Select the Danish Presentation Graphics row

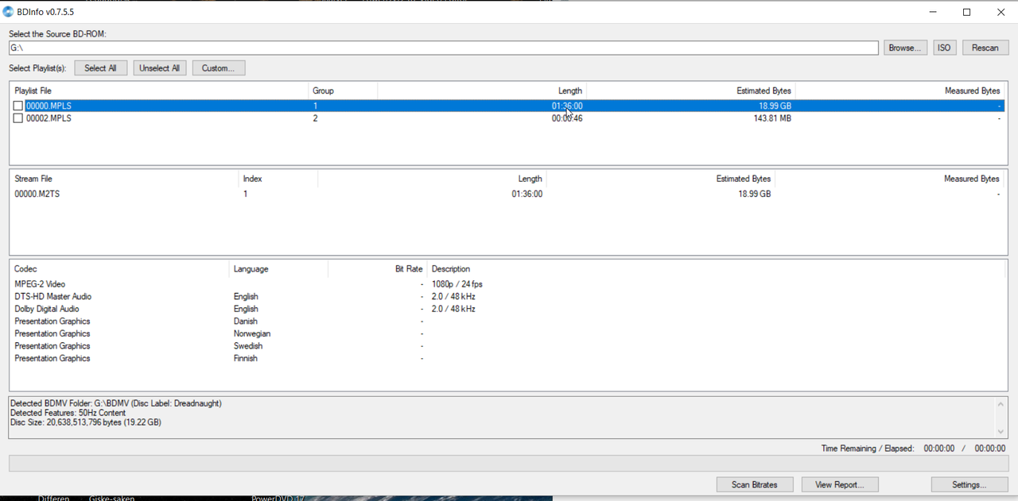point(507,322)
